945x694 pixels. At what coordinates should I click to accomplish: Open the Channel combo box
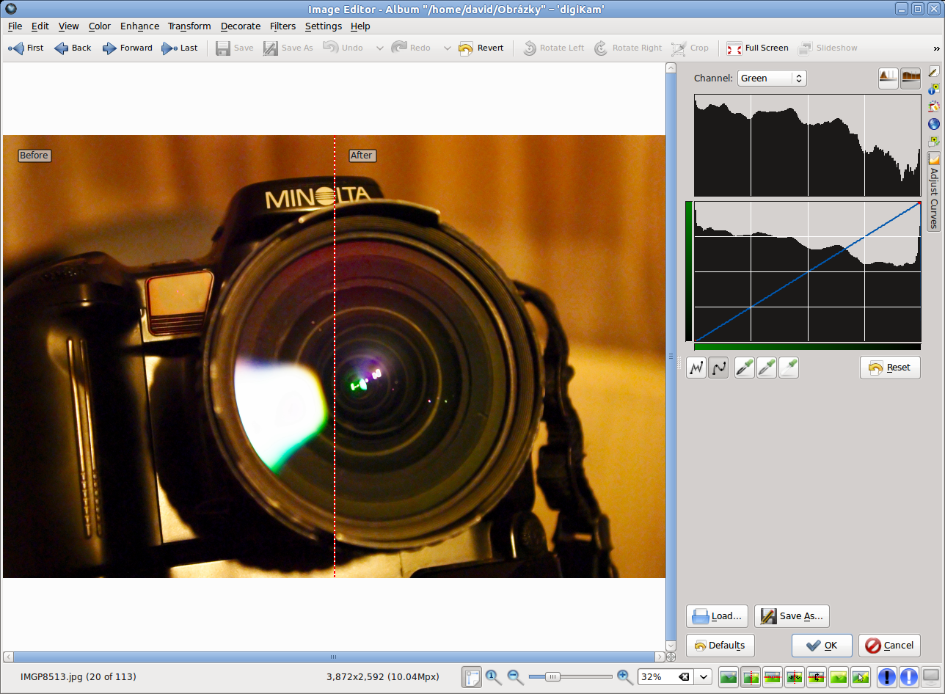[x=771, y=78]
